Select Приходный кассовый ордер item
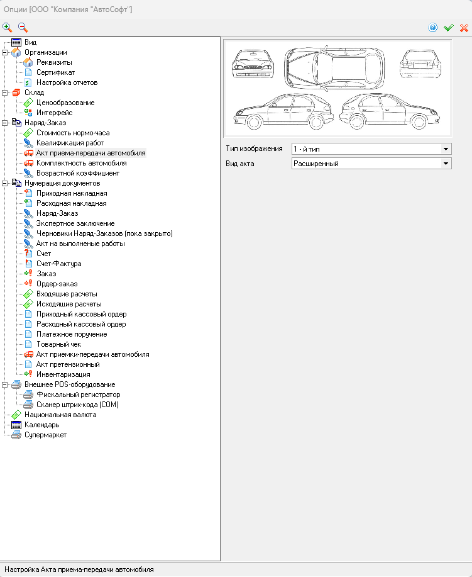 (81, 314)
